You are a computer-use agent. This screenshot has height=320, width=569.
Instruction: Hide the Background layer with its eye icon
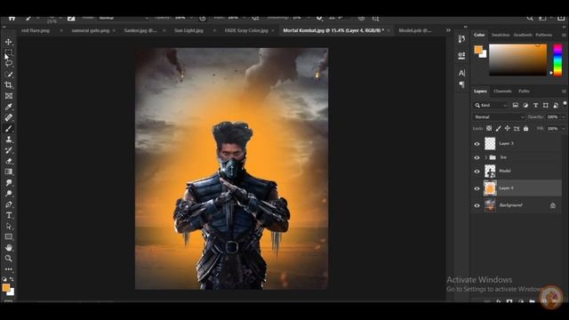[477, 205]
